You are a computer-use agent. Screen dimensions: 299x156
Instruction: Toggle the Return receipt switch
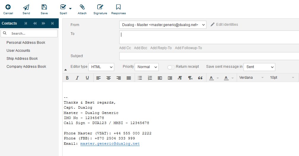171,67
